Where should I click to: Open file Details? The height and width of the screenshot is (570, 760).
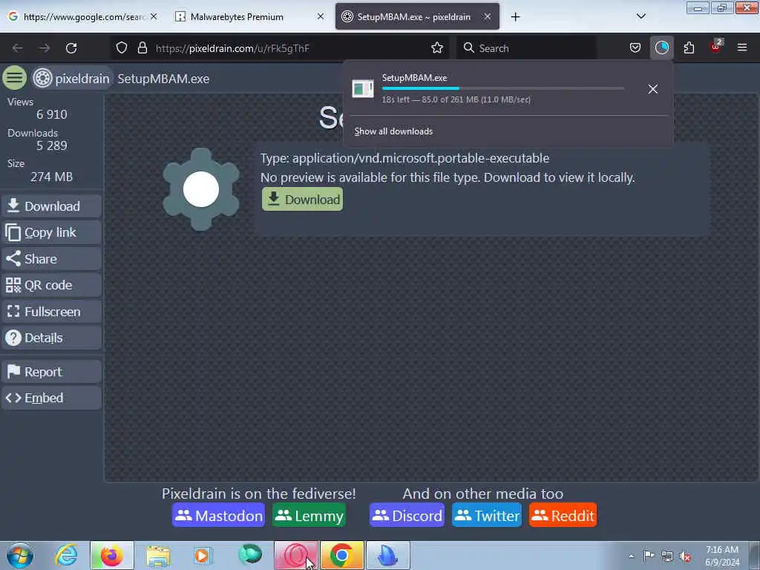pos(51,338)
